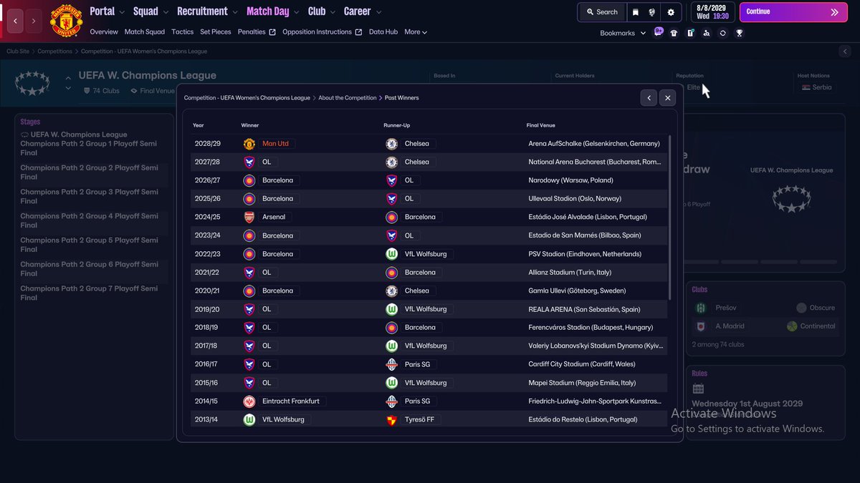Open the shirt bookmark icon
This screenshot has height=483, width=860.
point(674,33)
